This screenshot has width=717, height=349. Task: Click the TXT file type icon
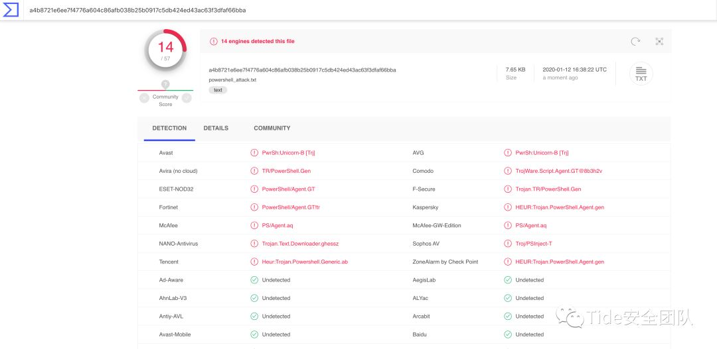coord(641,73)
